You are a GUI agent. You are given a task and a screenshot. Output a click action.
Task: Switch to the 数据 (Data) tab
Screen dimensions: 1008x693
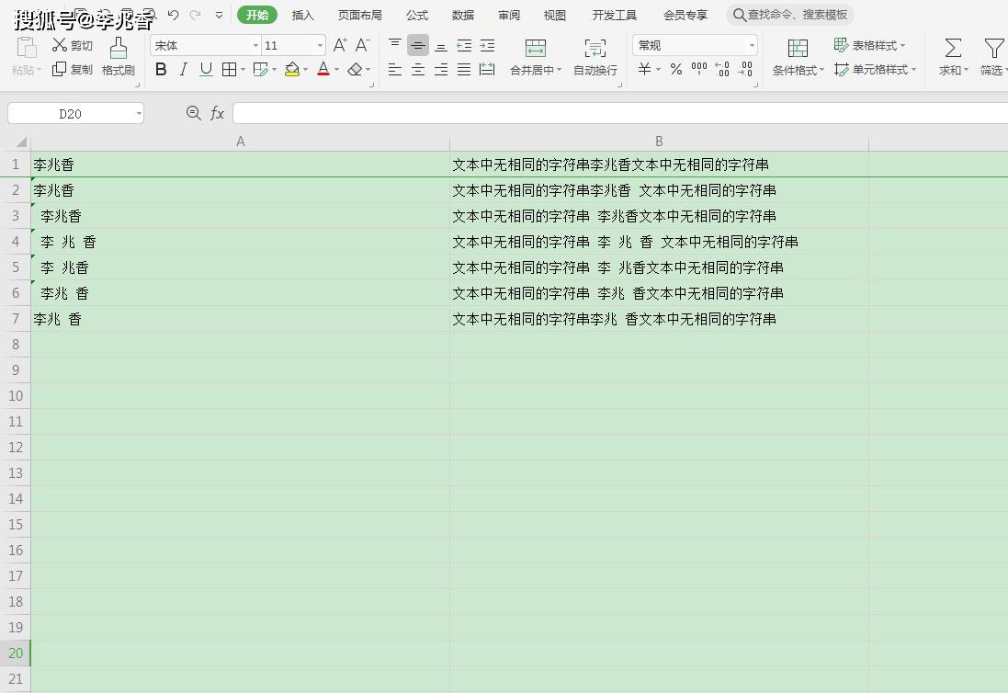(463, 15)
